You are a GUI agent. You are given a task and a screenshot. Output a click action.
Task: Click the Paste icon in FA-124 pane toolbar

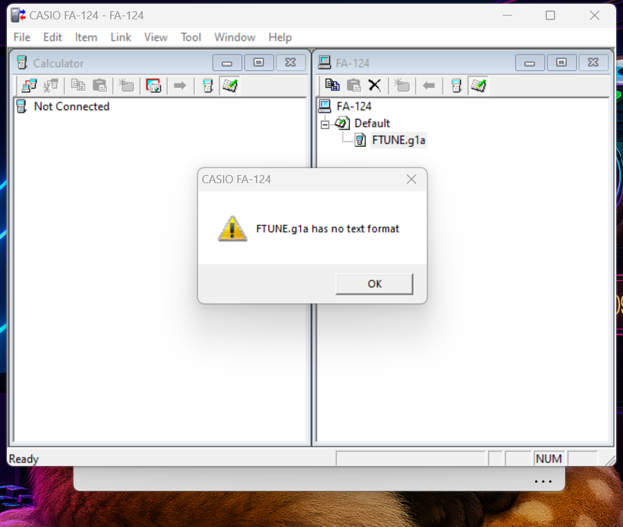(354, 85)
